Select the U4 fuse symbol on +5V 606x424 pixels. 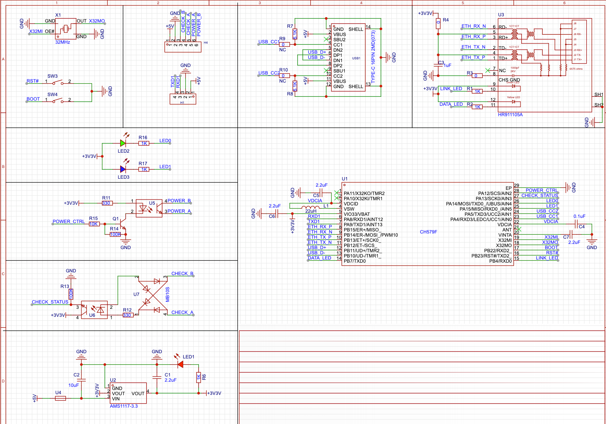pos(60,398)
